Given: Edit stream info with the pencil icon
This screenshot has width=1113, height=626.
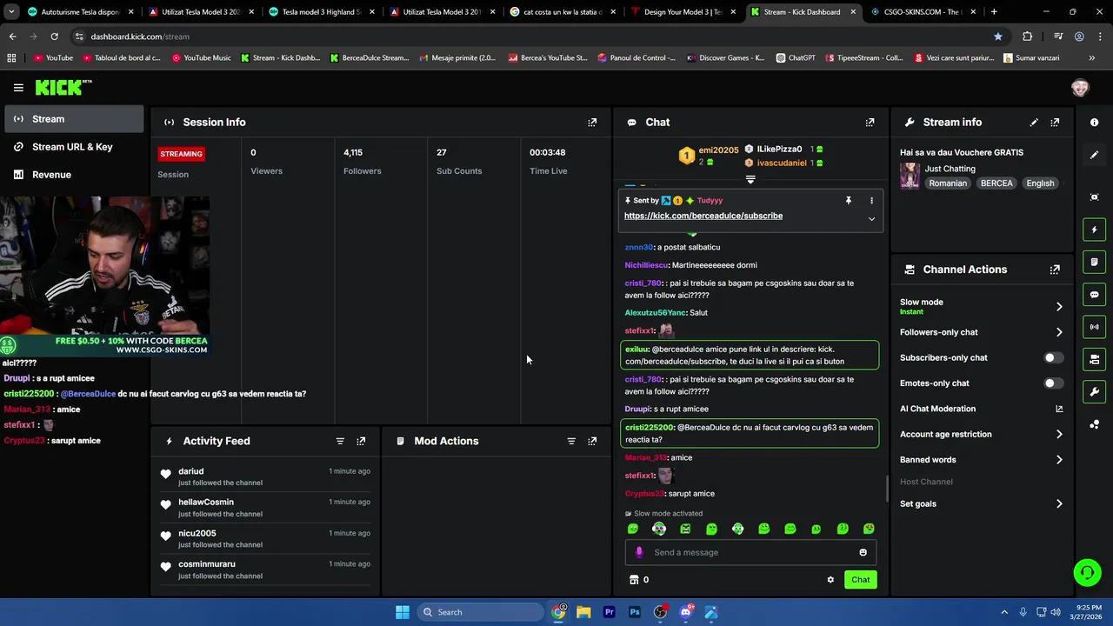Looking at the screenshot, I should [1034, 123].
